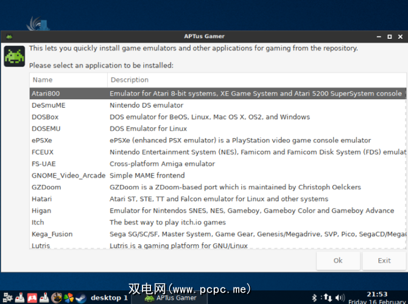This screenshot has height=304, width=408.
Task: Click the APTus Gamer invader icon in dialog
Action: click(x=15, y=56)
